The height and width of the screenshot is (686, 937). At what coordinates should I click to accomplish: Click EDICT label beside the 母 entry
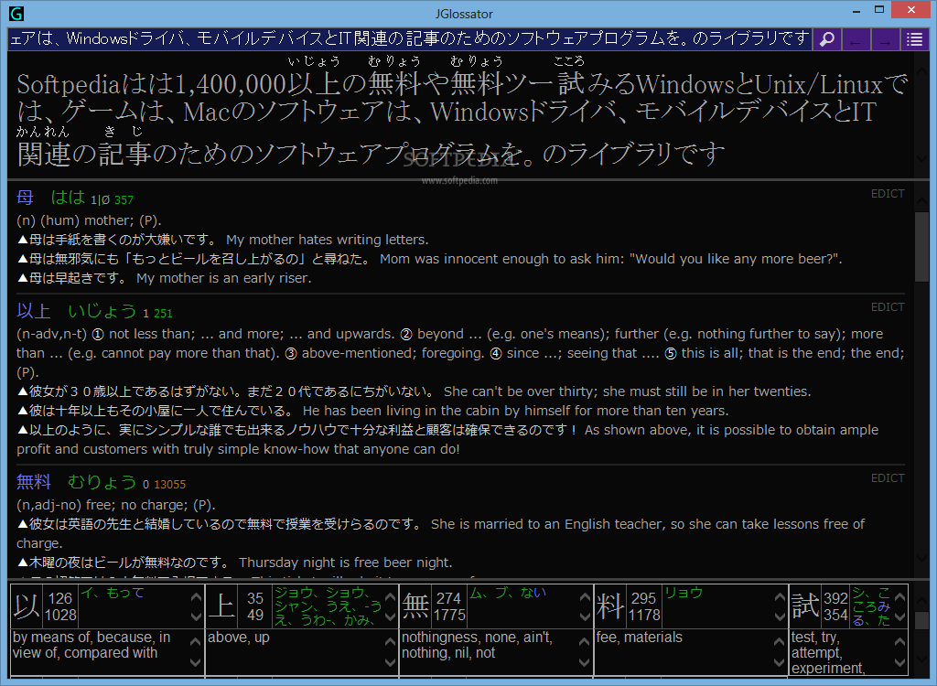[x=888, y=194]
